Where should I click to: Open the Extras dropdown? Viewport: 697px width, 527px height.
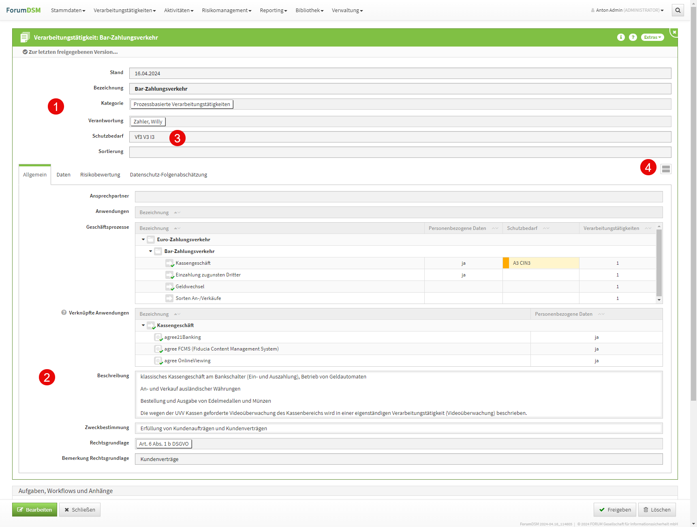[652, 37]
